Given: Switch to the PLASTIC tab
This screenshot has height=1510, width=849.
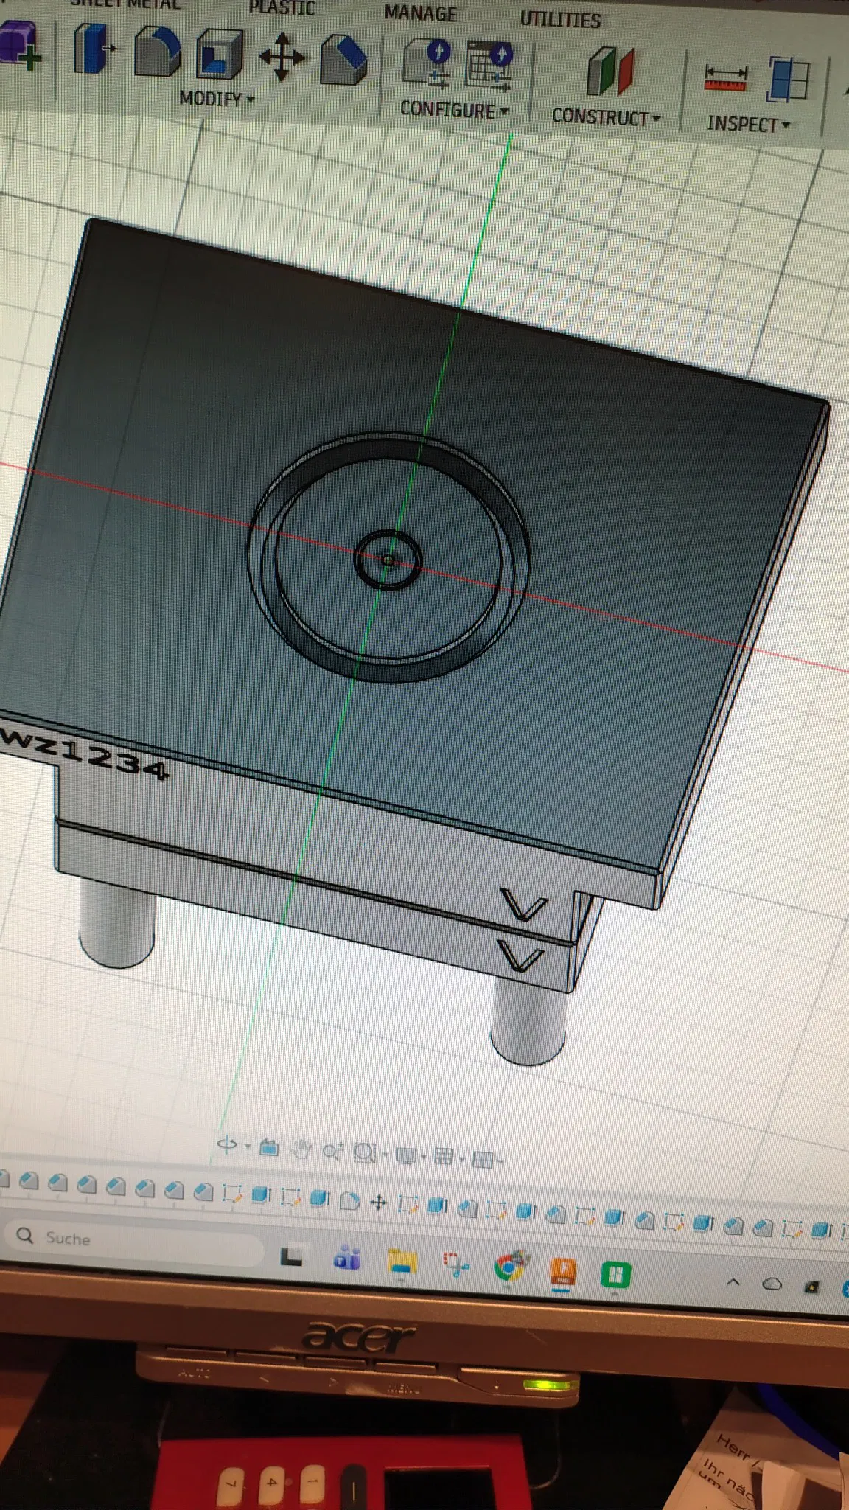Looking at the screenshot, I should (282, 7).
